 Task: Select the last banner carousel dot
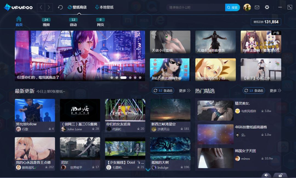(x=140, y=77)
